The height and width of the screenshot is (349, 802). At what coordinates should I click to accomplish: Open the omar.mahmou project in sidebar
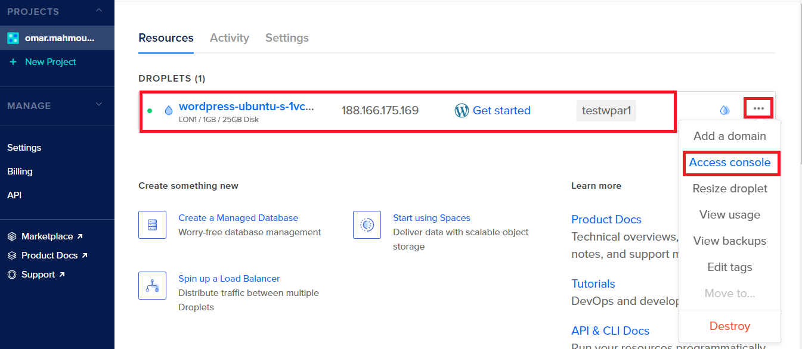[57, 38]
